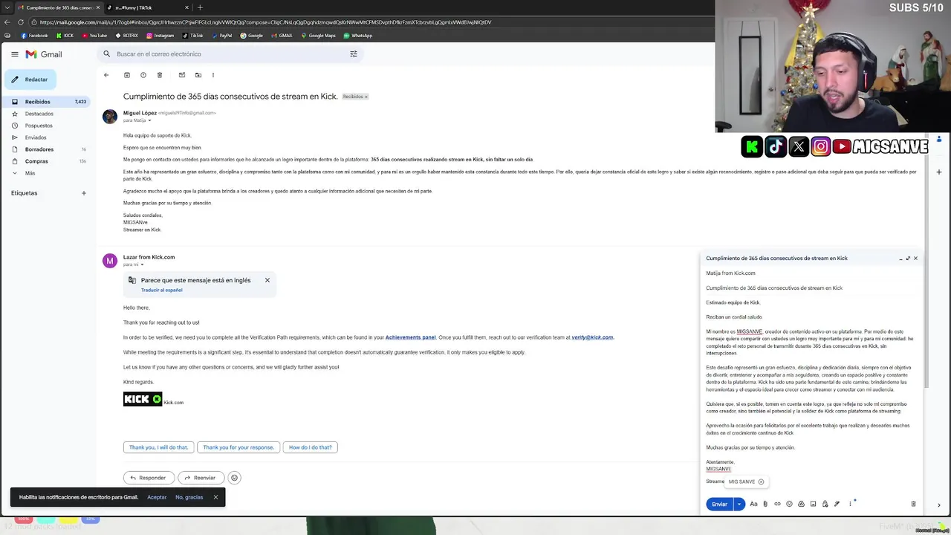Insert a signature with the pen icon
Screen dimensions: 951x535
[837, 504]
